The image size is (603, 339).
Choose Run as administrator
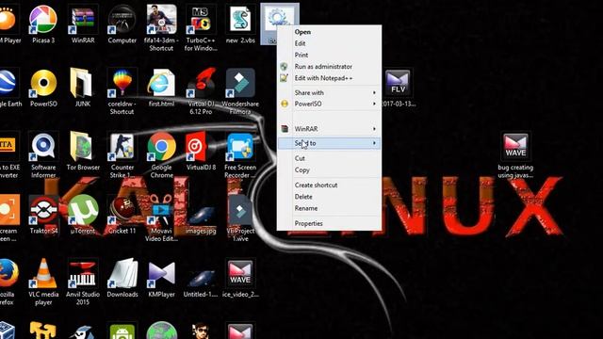point(329,67)
